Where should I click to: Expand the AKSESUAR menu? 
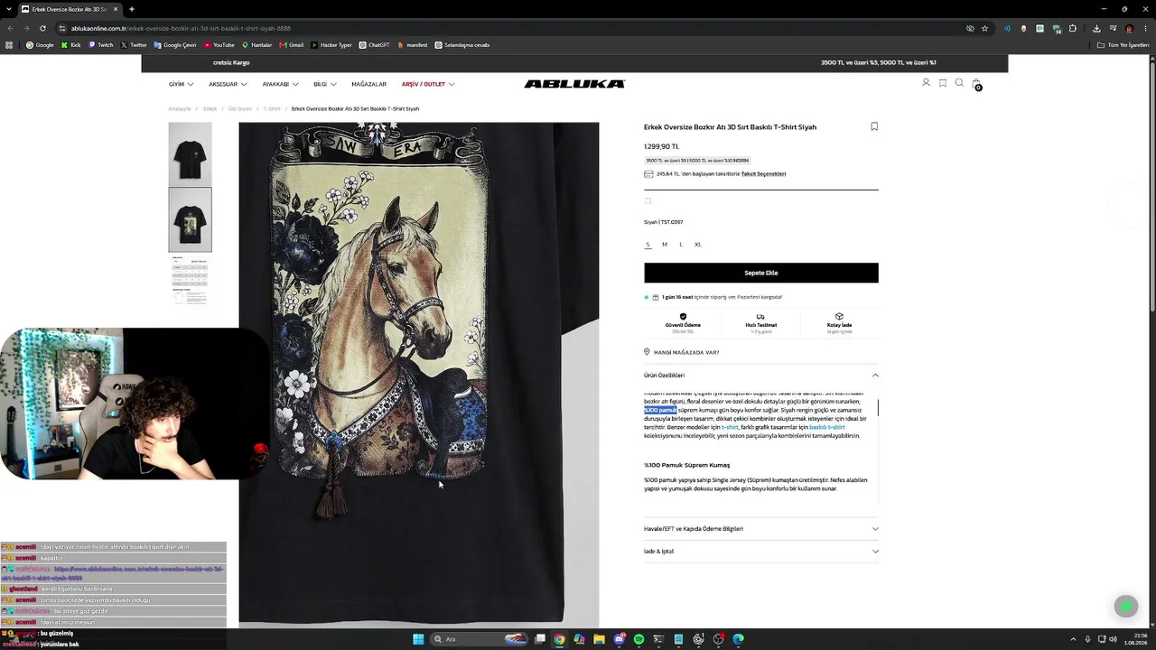[x=228, y=84]
